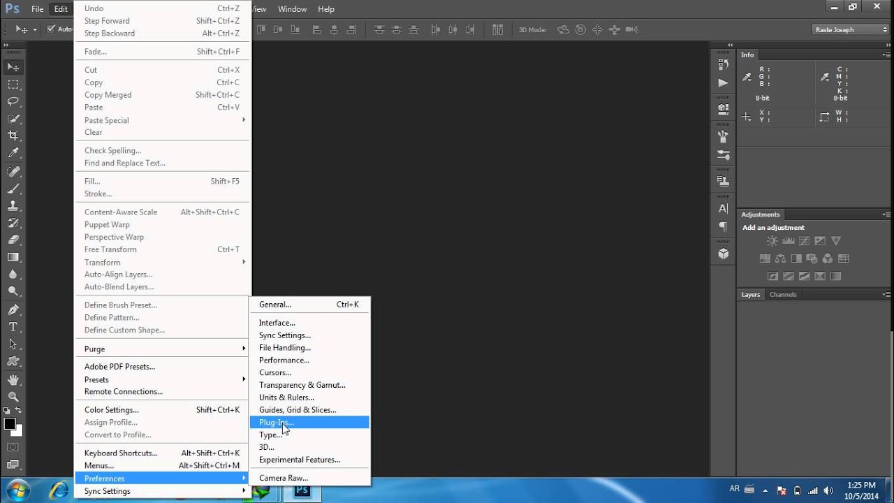Select the Eyedropper tool in toolbox
The height and width of the screenshot is (503, 894).
[x=13, y=153]
